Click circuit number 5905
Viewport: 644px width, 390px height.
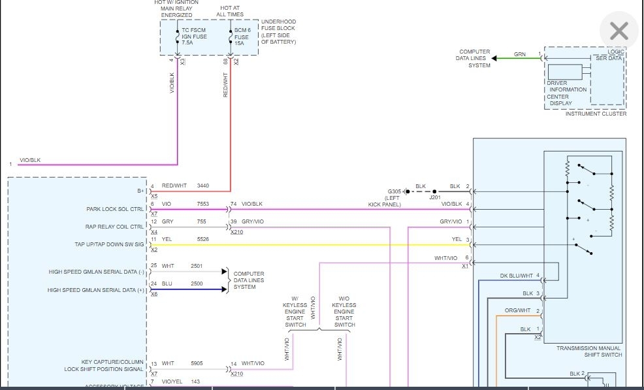pyautogui.click(x=197, y=364)
